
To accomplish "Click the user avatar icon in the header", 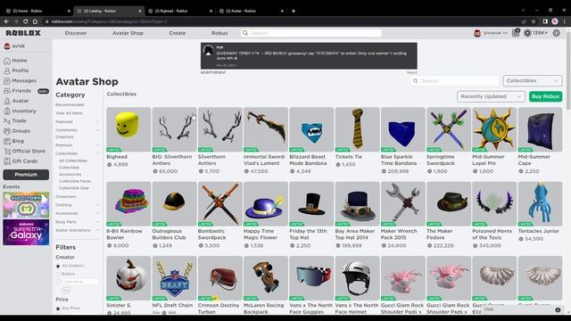I will [x=477, y=33].
